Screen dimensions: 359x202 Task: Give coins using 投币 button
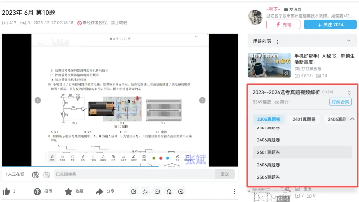43,191
